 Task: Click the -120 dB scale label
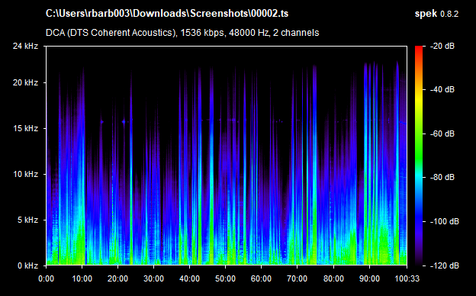point(445,265)
